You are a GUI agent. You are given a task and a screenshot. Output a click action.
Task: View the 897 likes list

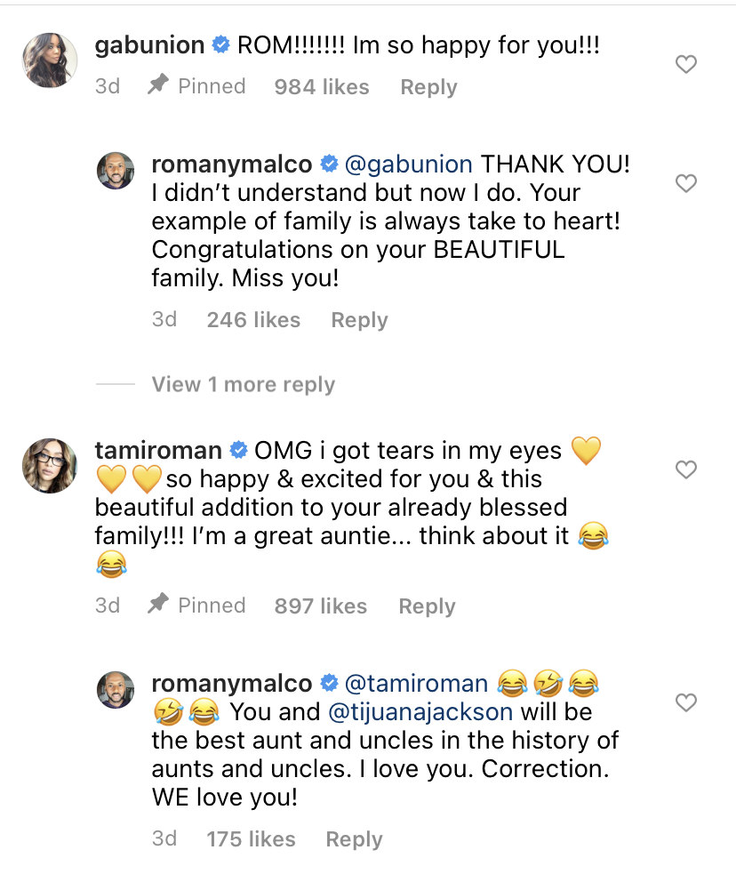point(320,606)
